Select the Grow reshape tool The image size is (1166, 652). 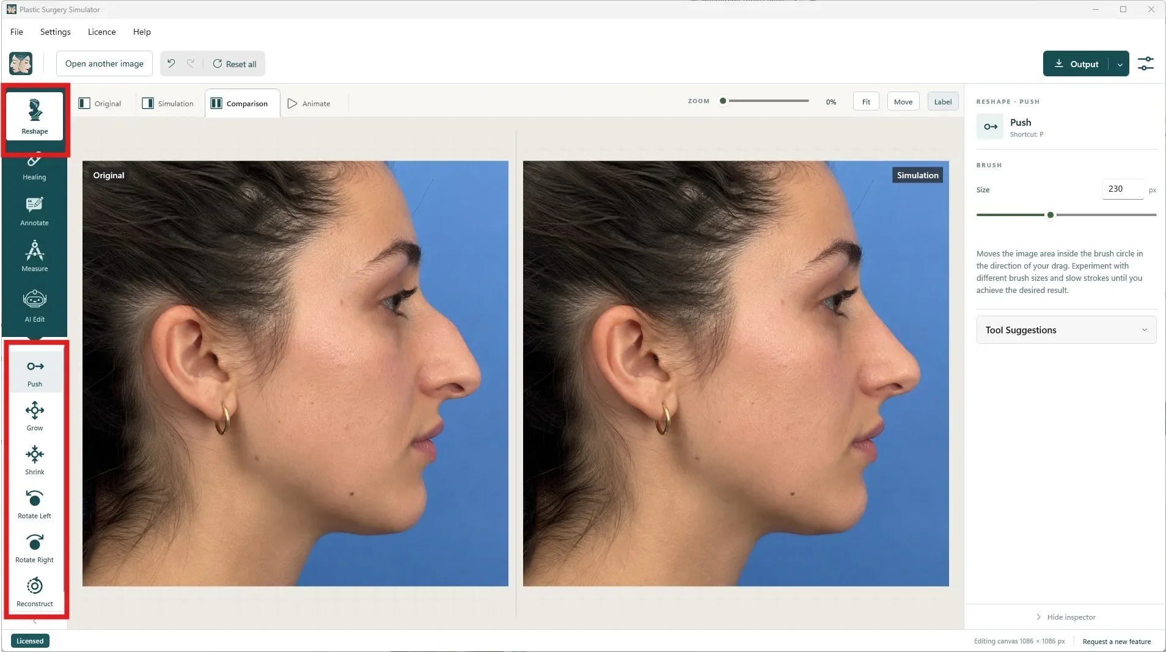pyautogui.click(x=35, y=416)
